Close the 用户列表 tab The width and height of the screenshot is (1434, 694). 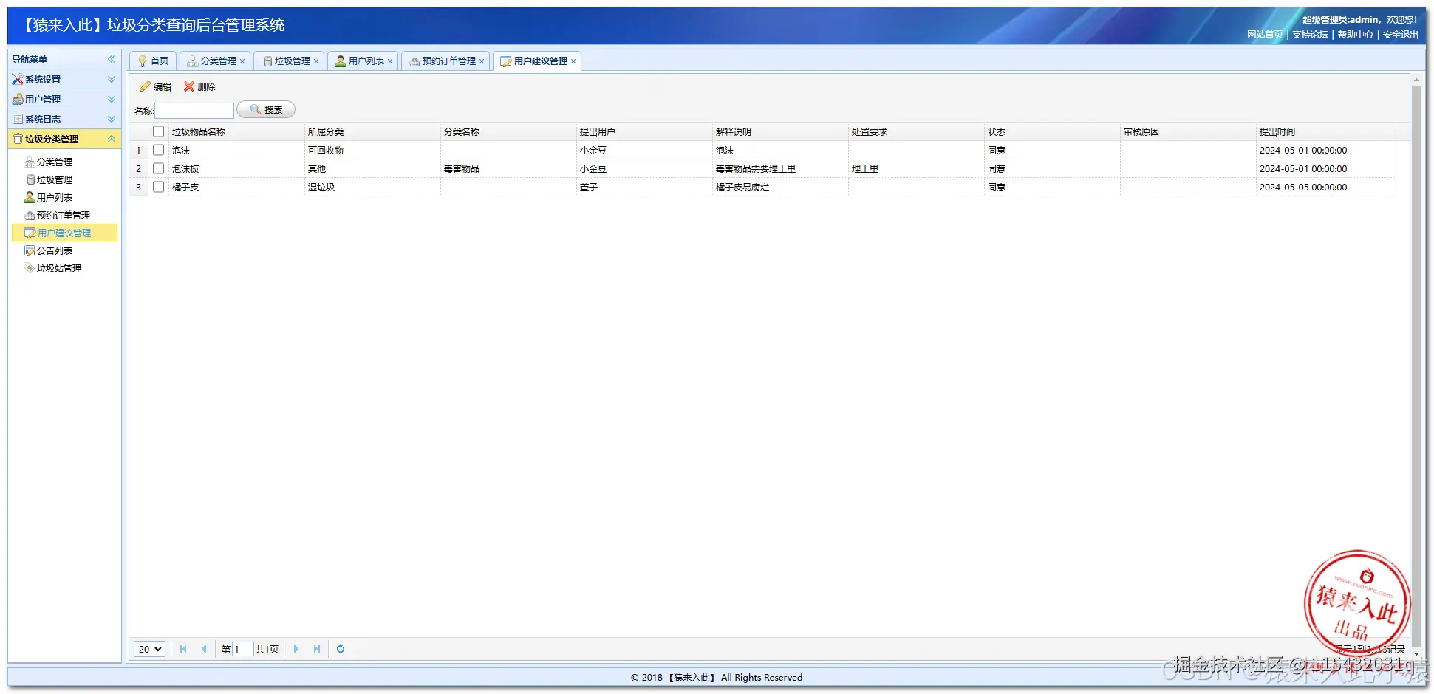[390, 62]
